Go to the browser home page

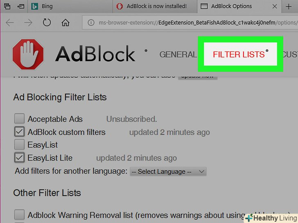click(x=65, y=23)
